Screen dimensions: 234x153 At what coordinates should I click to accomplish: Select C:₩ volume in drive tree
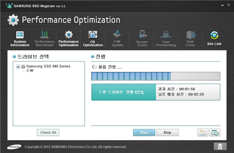click(x=30, y=71)
